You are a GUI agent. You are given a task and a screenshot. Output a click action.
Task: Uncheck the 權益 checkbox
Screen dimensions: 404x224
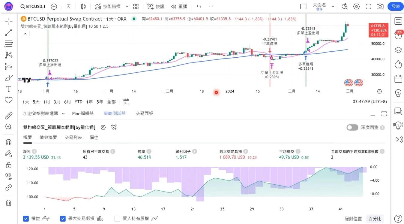click(x=26, y=219)
